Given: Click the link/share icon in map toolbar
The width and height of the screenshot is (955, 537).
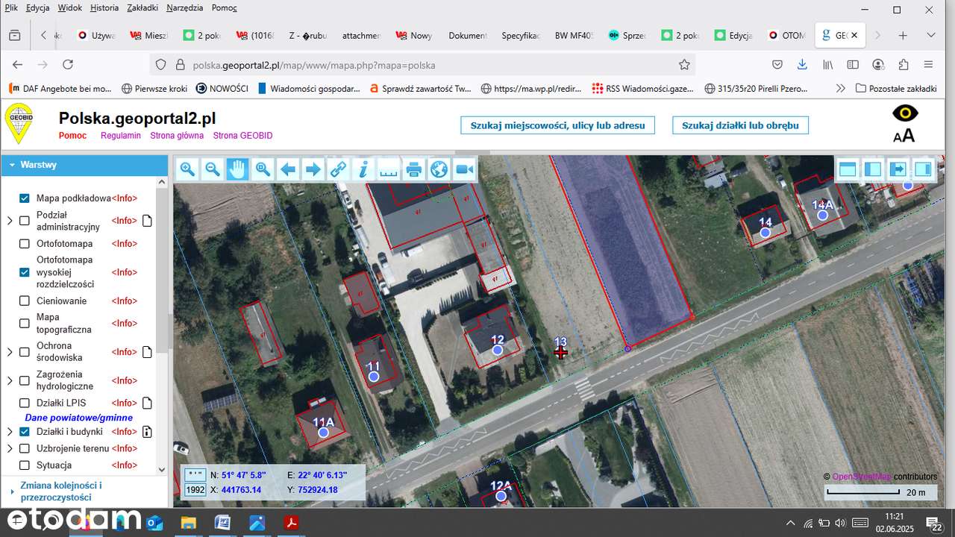Looking at the screenshot, I should pos(338,169).
